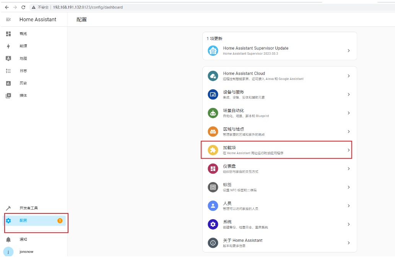Open the 系统 settings title

tap(227, 222)
